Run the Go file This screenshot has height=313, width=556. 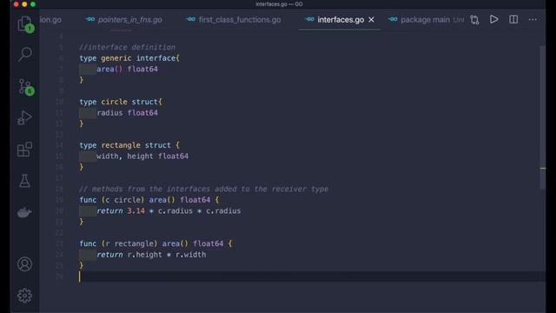(494, 19)
